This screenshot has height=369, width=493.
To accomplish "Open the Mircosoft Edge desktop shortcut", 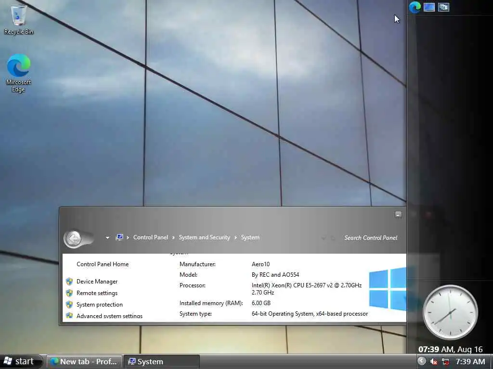I will (19, 73).
